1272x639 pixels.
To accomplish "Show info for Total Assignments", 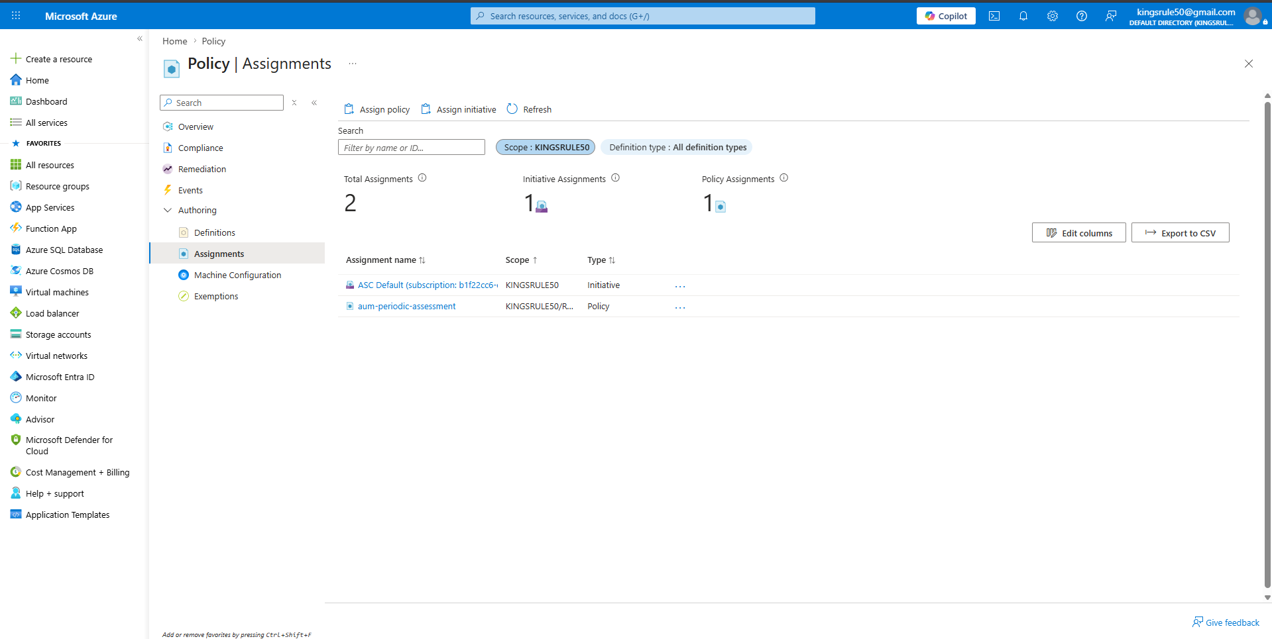I will (422, 178).
